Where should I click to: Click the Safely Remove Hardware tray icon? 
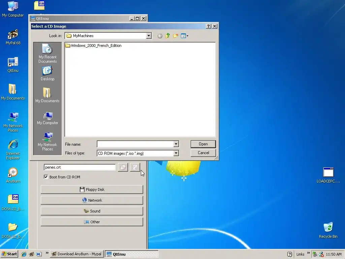[x=315, y=254]
